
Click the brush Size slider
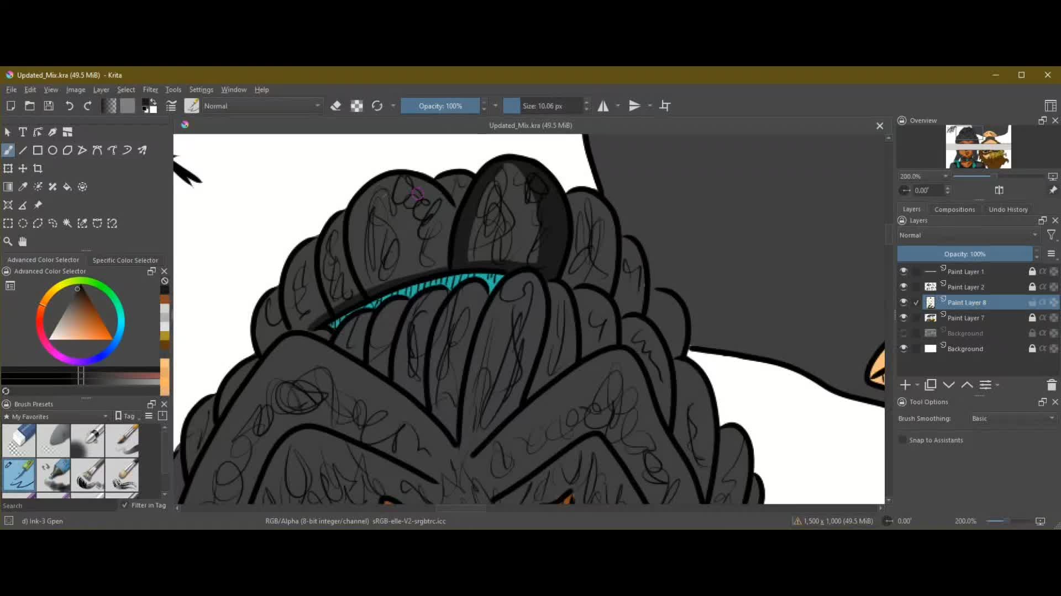(x=542, y=106)
